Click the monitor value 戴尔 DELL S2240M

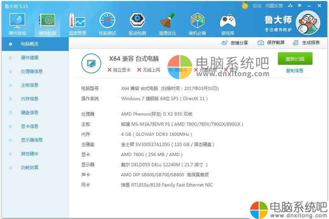click(164, 165)
